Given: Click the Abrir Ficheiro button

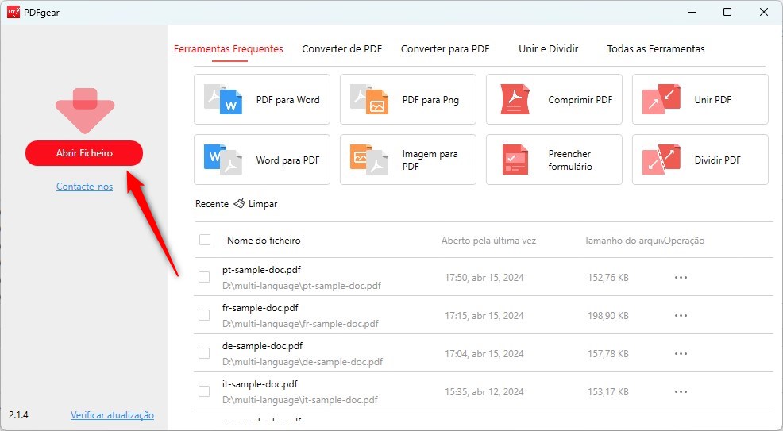Looking at the screenshot, I should [84, 153].
